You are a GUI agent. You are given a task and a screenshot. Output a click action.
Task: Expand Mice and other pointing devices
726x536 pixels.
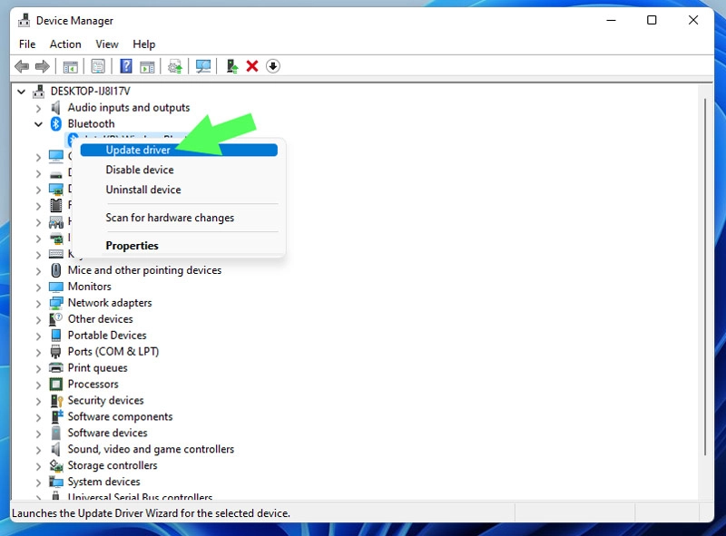pyautogui.click(x=38, y=271)
